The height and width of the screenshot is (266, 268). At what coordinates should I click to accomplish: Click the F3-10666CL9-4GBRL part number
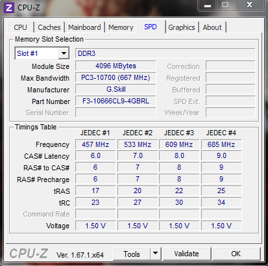coord(116,101)
